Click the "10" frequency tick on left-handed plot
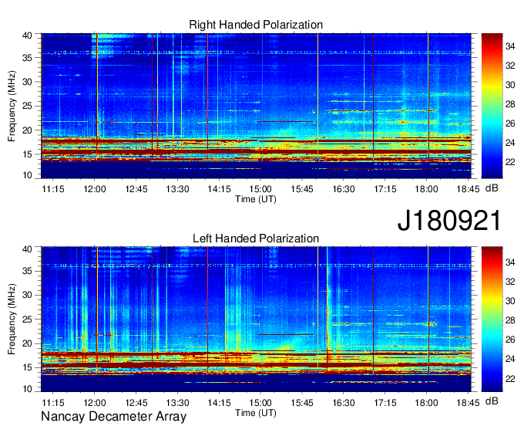 click(27, 389)
